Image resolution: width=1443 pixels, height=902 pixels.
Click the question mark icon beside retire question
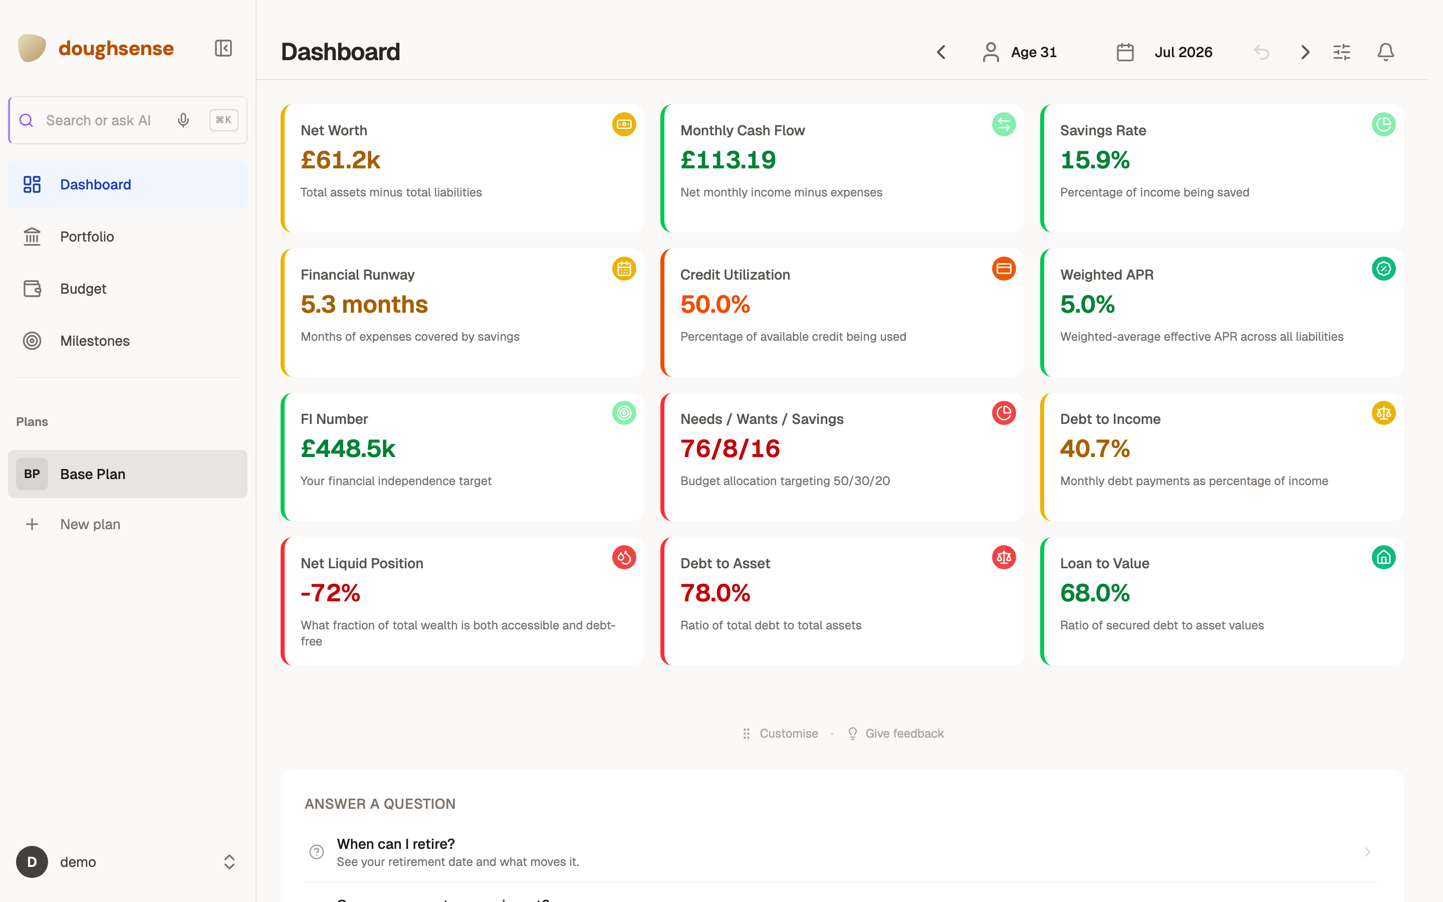[x=317, y=852]
